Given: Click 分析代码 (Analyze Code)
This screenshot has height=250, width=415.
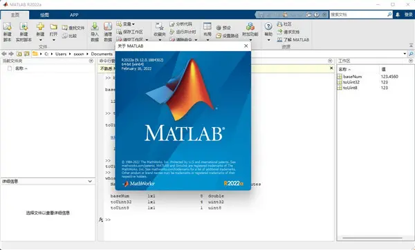Looking at the screenshot, I should click(181, 24).
